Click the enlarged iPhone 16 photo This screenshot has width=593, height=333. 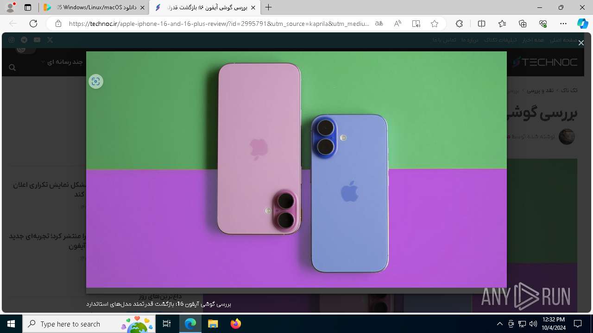[x=296, y=169]
